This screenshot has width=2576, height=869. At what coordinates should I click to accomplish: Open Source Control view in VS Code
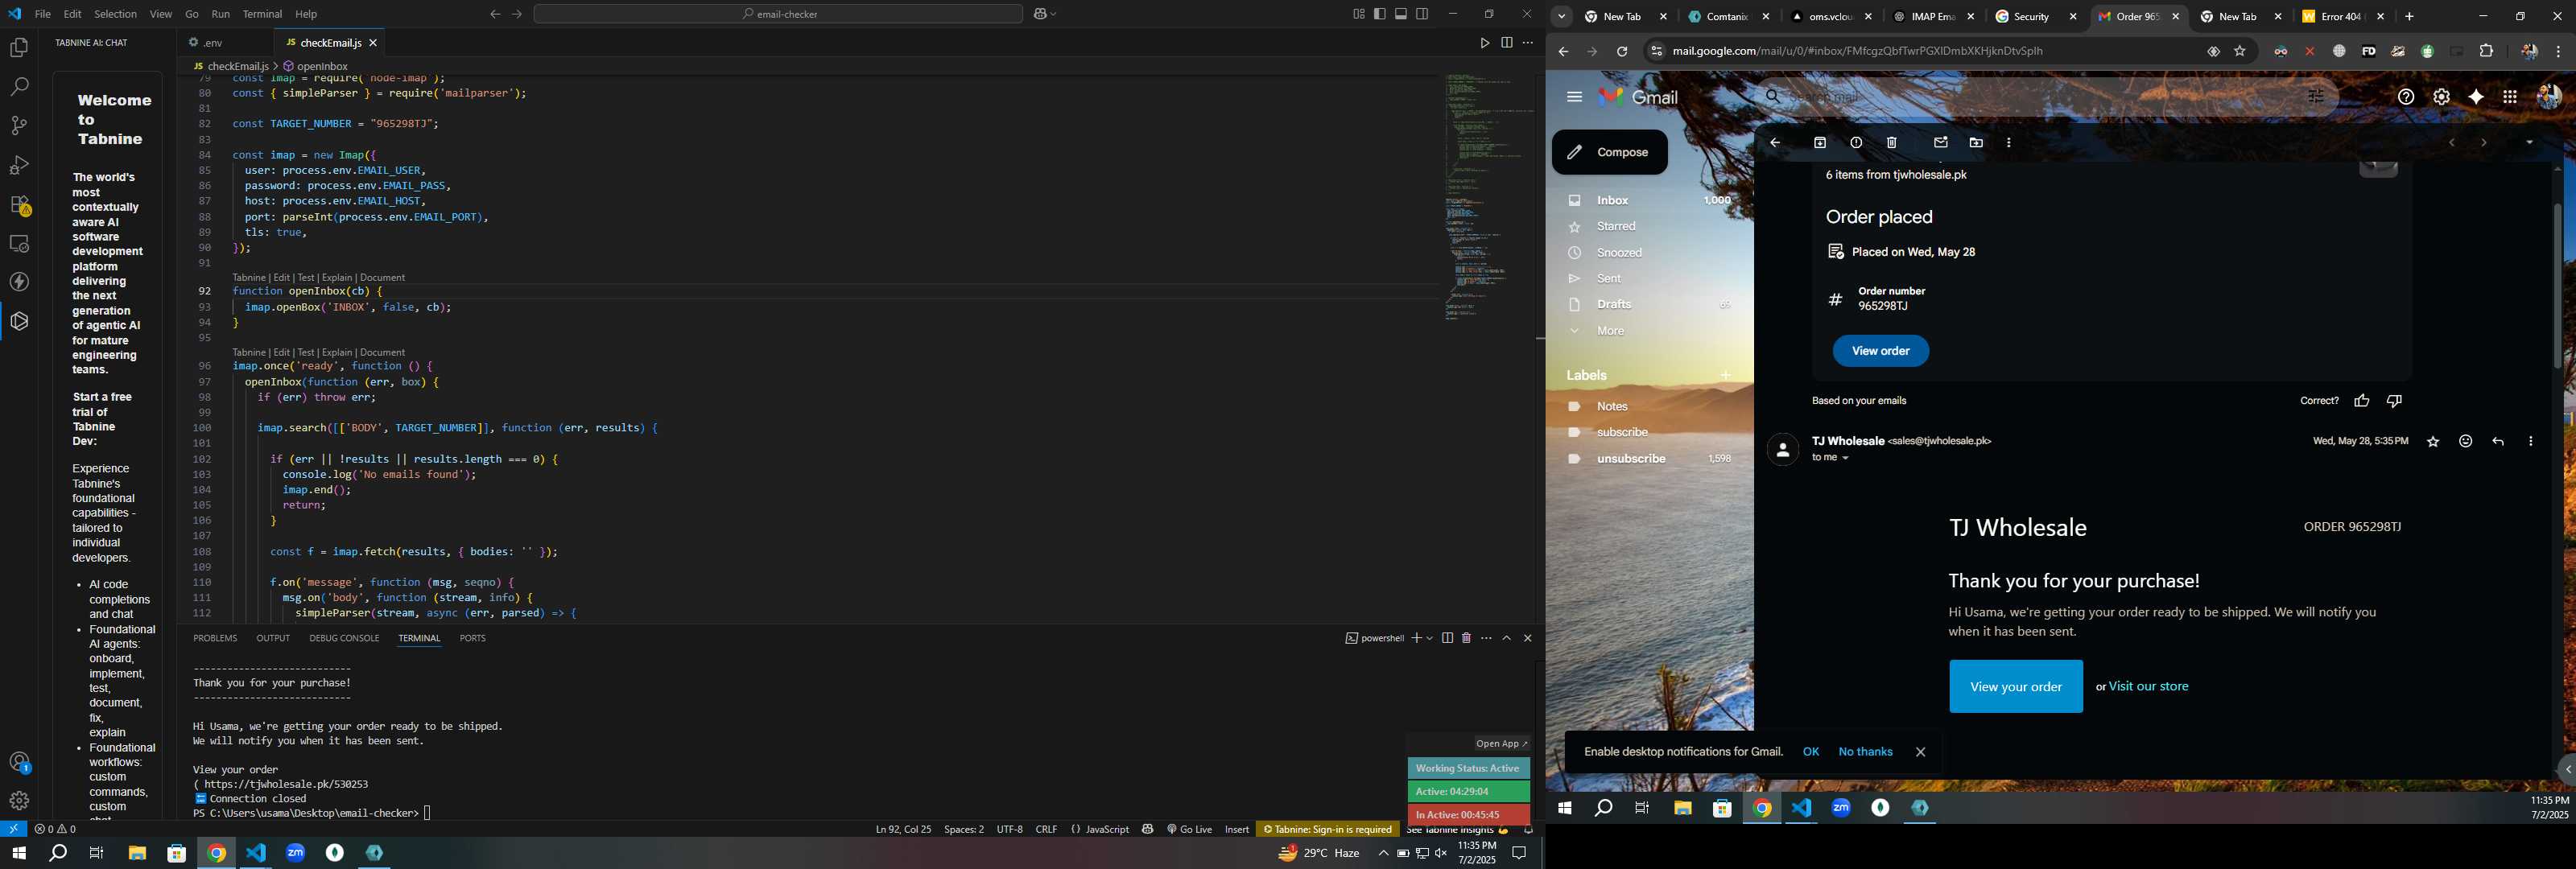[19, 126]
